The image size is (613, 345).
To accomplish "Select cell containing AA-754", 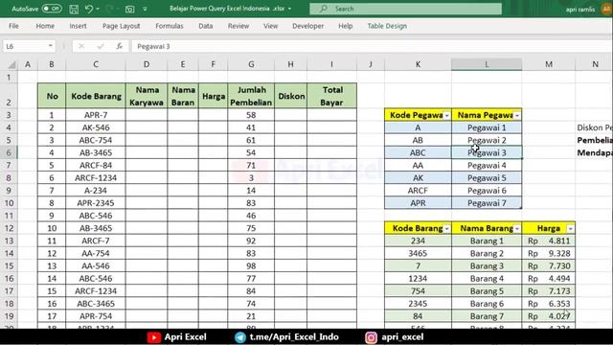I will (96, 253).
